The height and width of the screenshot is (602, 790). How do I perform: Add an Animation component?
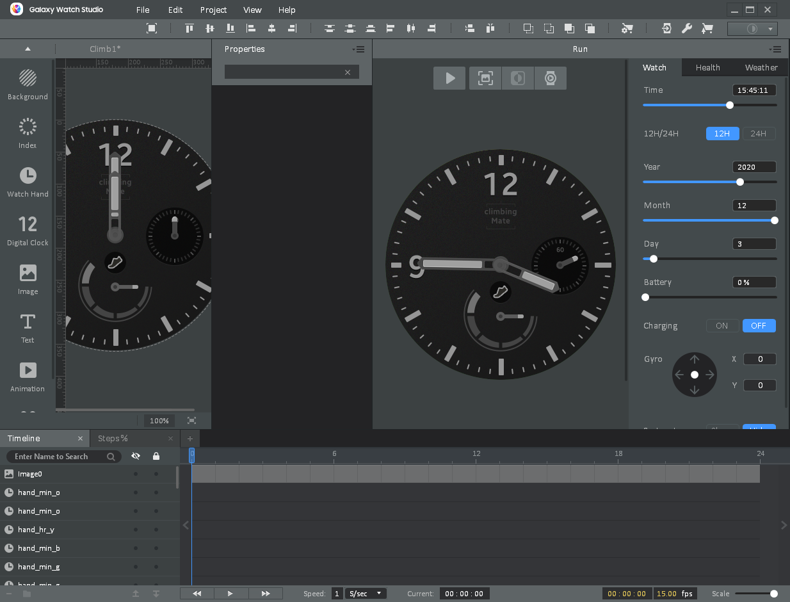pos(28,377)
